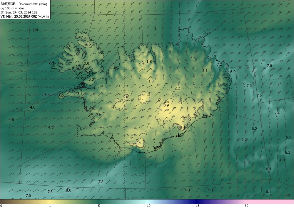Click the 'og 100 m vindur.' subtitle

coord(13,8)
